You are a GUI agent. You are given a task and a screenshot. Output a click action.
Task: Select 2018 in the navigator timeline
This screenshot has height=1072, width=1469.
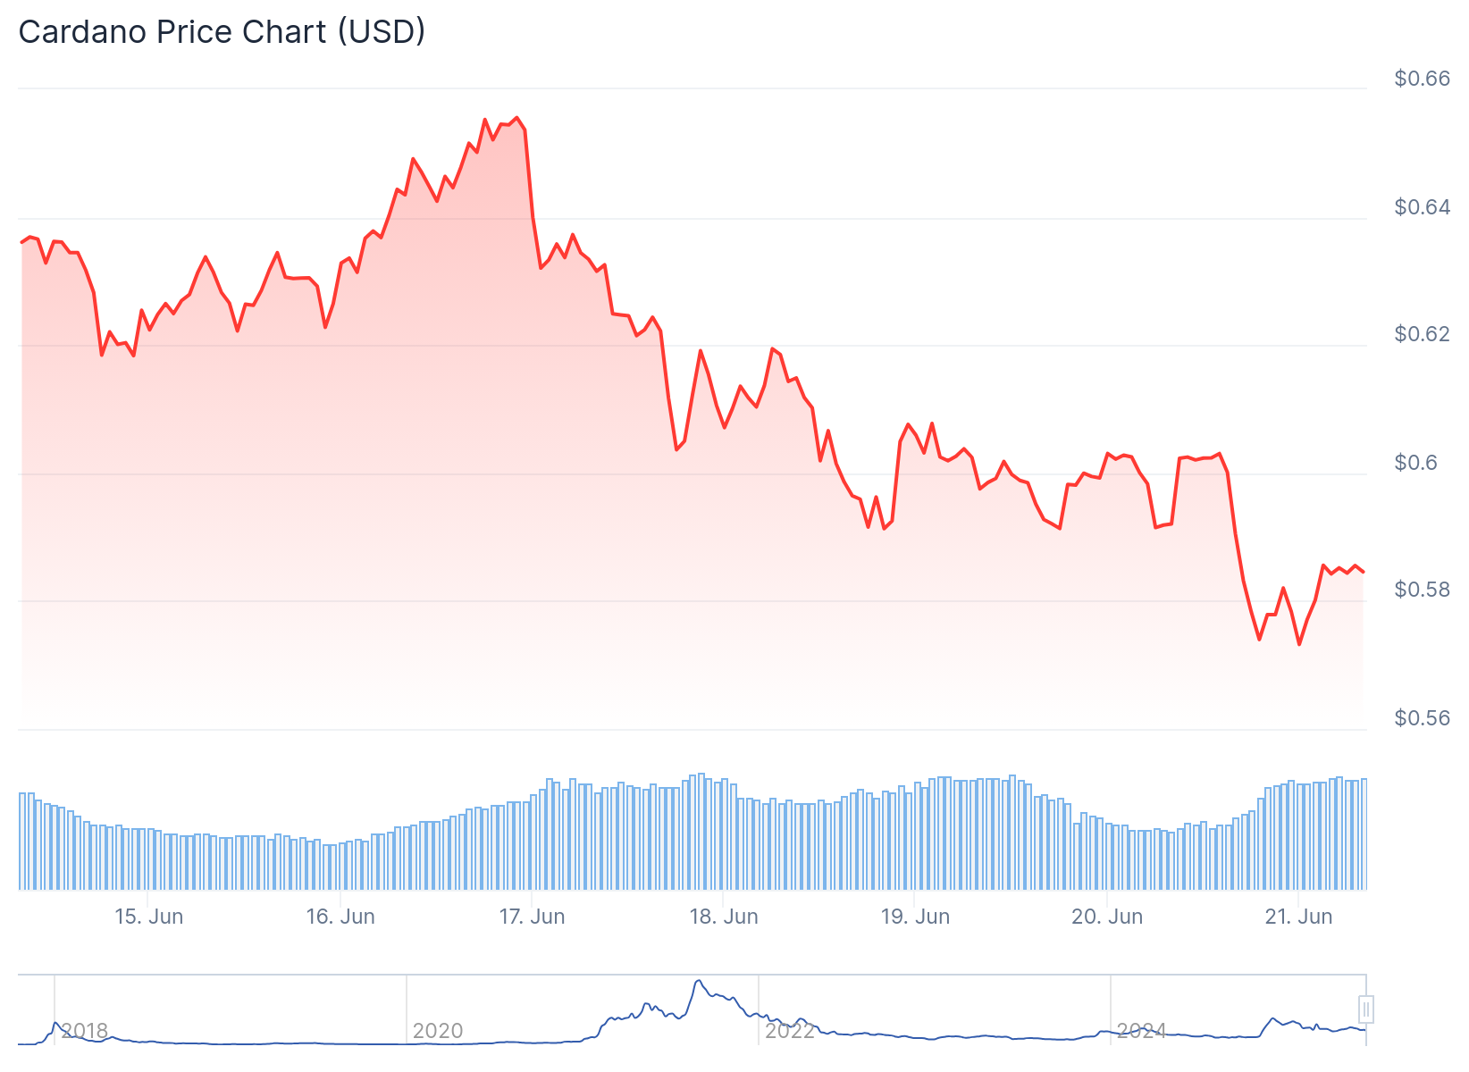pyautogui.click(x=85, y=1031)
